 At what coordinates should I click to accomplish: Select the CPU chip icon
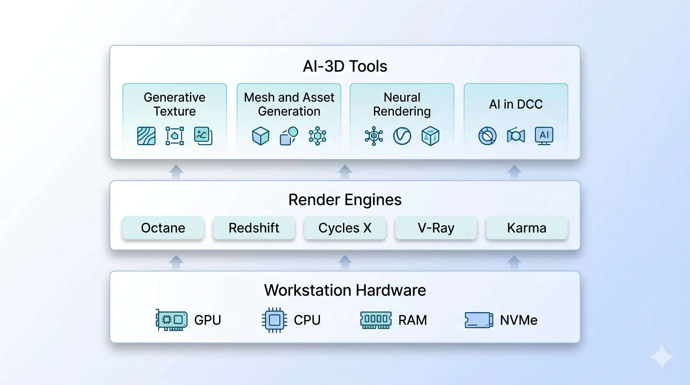click(275, 320)
